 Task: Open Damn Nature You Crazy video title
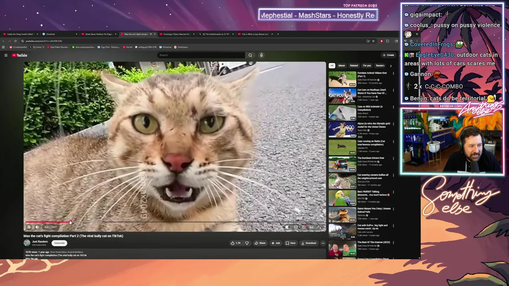[x=374, y=210]
